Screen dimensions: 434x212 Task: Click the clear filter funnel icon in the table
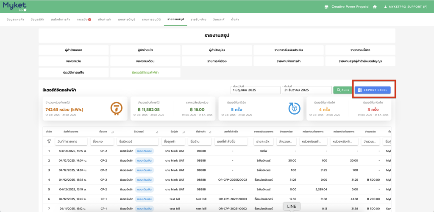49,141
